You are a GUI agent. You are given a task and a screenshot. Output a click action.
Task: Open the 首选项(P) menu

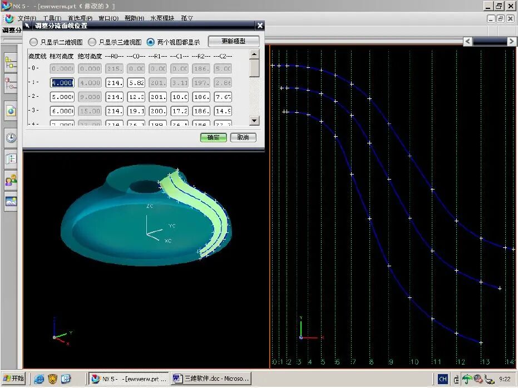[x=80, y=18]
